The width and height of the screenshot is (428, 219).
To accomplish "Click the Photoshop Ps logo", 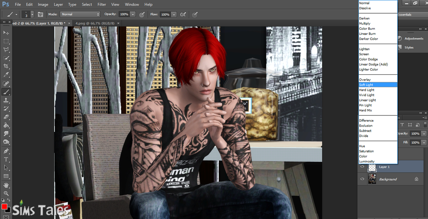I will [x=6, y=4].
